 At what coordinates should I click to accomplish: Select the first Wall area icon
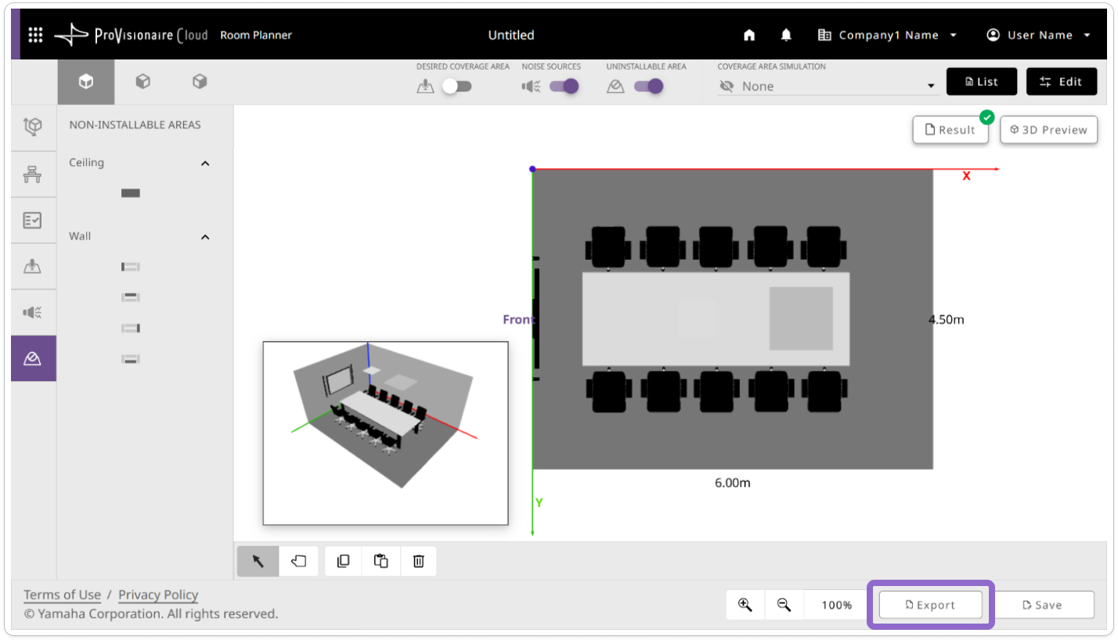131,267
